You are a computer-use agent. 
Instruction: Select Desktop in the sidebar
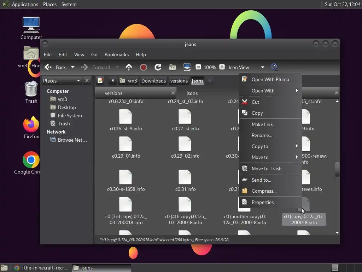point(67,107)
